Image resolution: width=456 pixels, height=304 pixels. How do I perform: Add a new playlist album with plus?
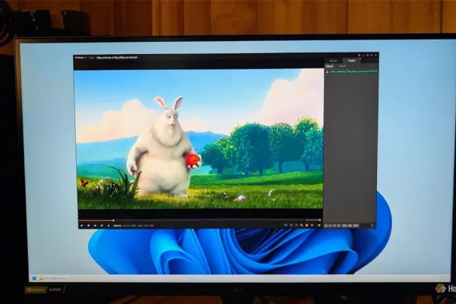coord(352,66)
